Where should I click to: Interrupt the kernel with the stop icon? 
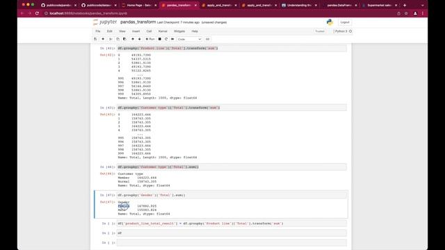pyautogui.click(x=160, y=39)
